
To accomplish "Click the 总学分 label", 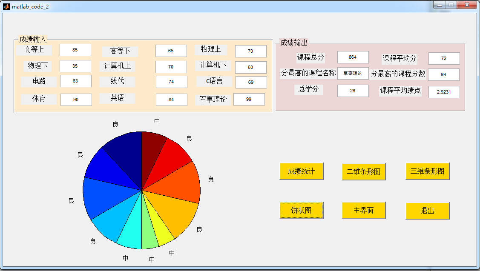I will pos(308,89).
